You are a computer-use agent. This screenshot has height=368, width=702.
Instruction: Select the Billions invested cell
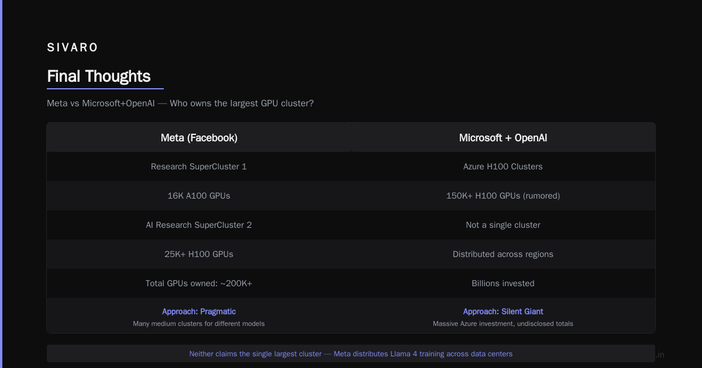[503, 283]
